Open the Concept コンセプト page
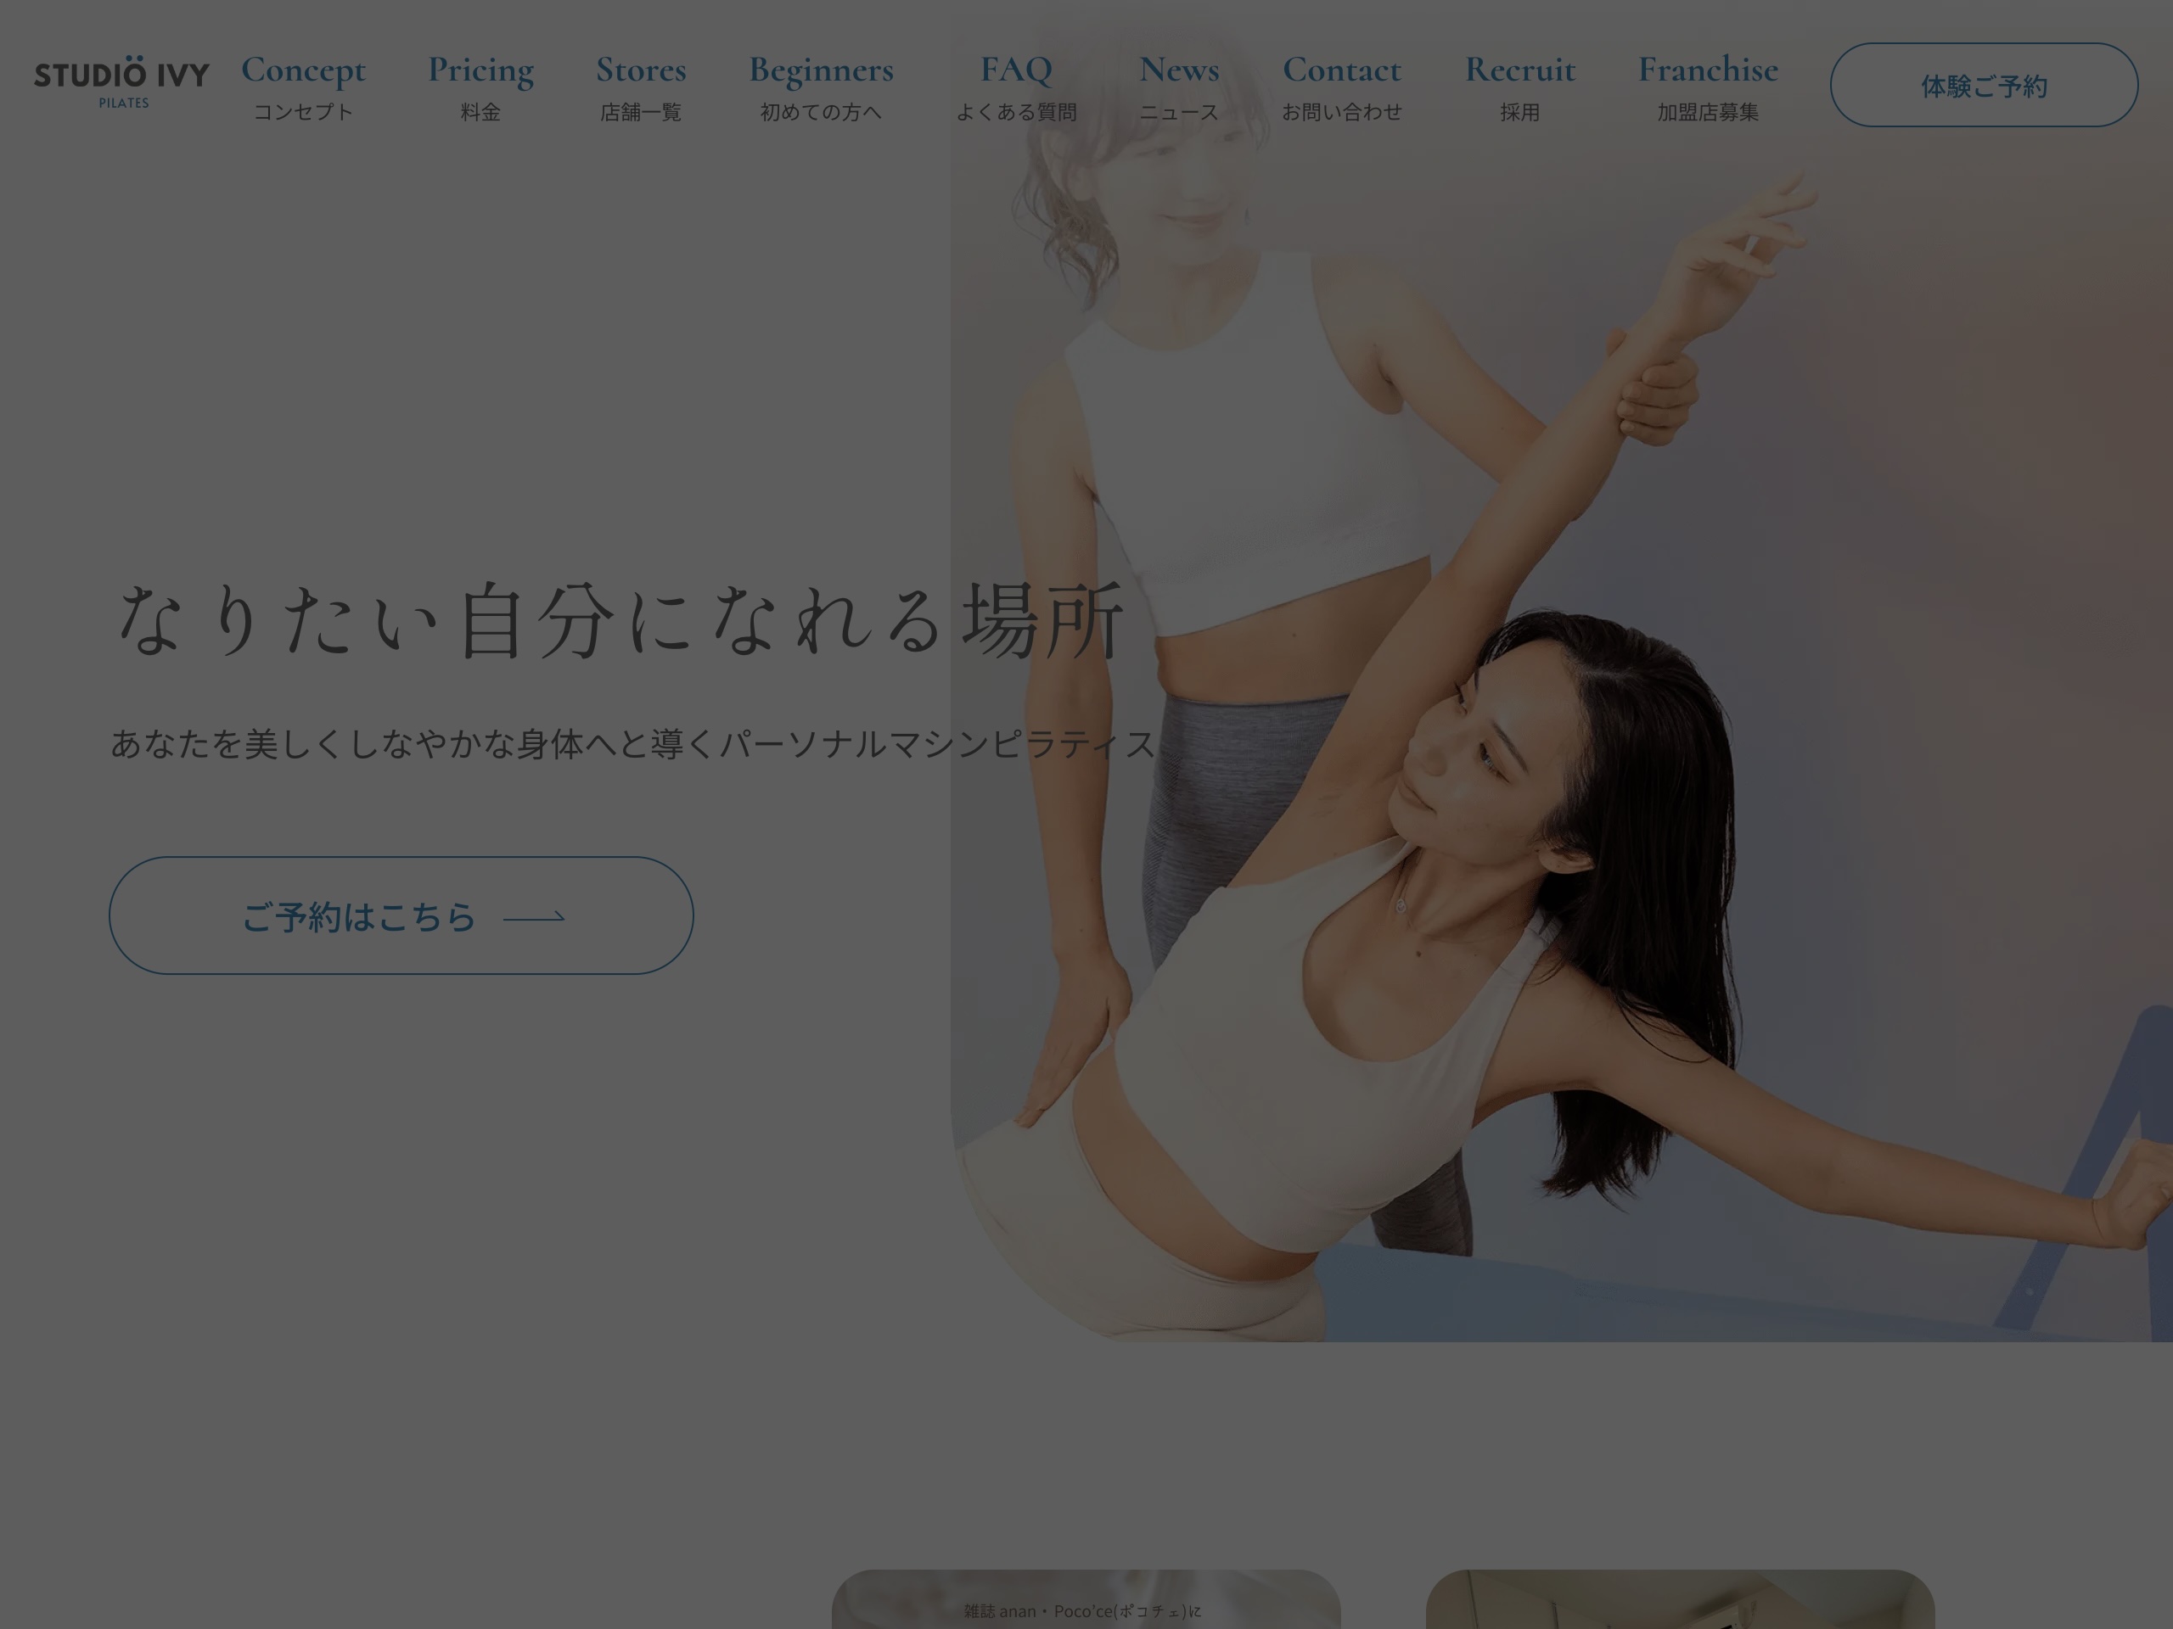The width and height of the screenshot is (2173, 1629). [x=305, y=87]
